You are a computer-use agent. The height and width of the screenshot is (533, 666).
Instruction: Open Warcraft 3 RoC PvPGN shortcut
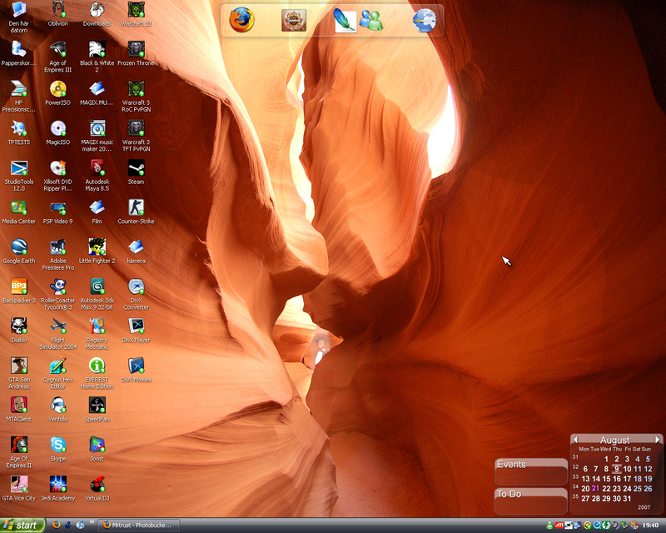[136, 89]
